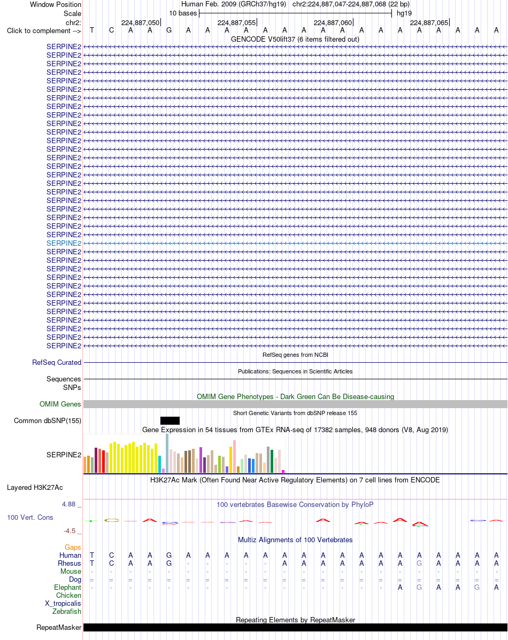Click the GTEx Gene Expression track title
Image resolution: width=508 pixels, height=640 pixels.
point(295,430)
